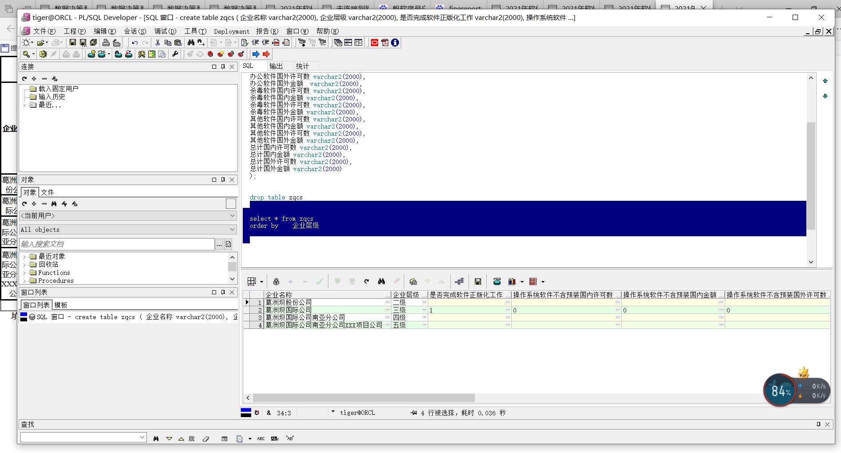Click the red Oracle logo icon
The width and height of the screenshot is (841, 453).
pos(375,43)
